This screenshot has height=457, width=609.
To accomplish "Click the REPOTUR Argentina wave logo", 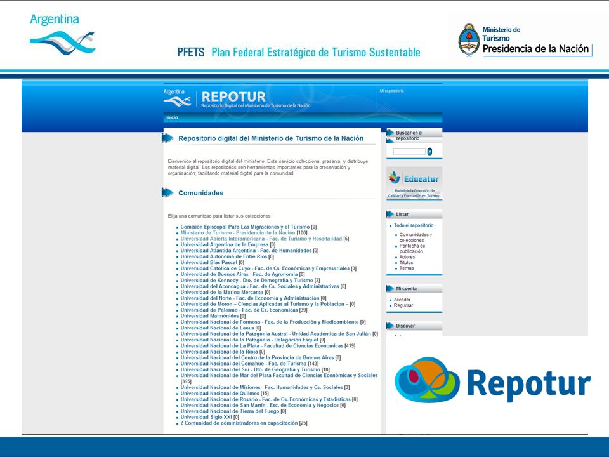I will pyautogui.click(x=177, y=98).
